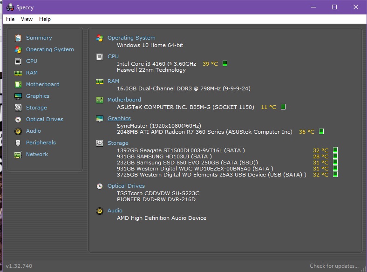Select Operating System in the sidebar
Screen dimensions: 367x272
[50, 49]
